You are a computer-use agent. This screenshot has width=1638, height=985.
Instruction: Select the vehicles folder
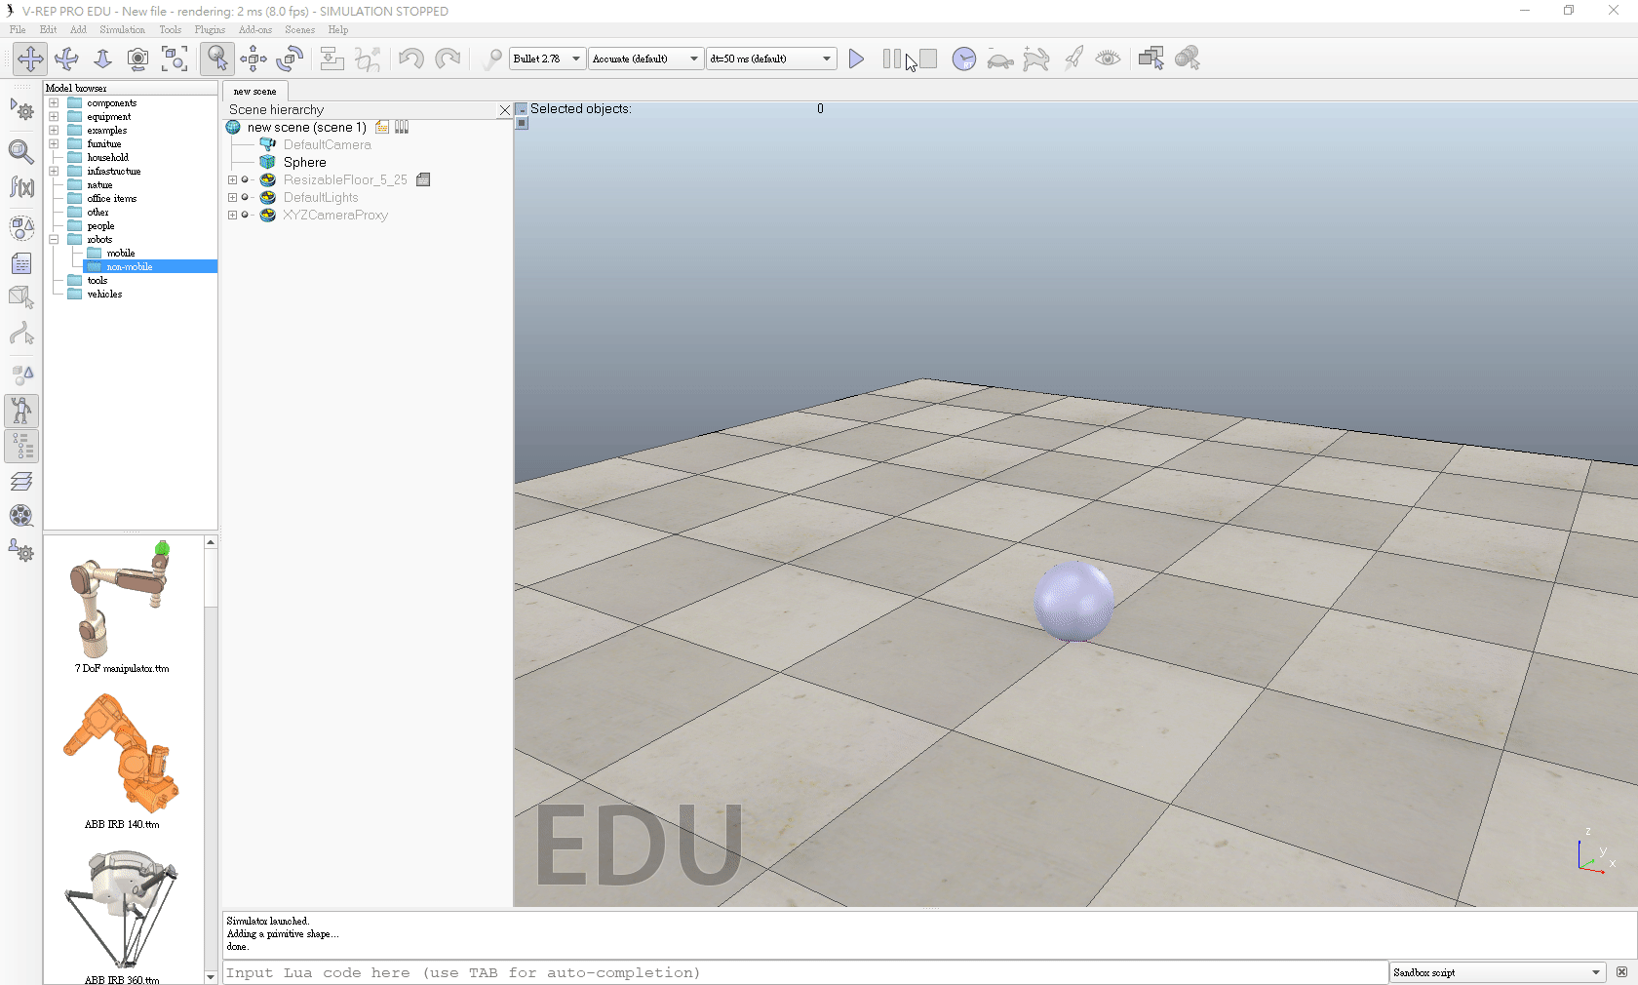tap(104, 294)
